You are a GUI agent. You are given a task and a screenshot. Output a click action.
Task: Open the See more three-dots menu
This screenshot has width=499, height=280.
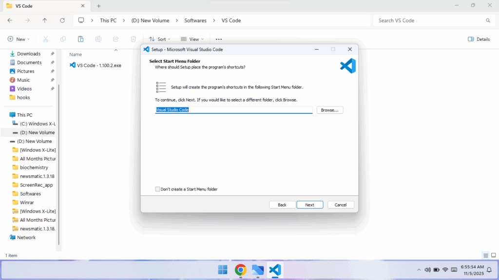pyautogui.click(x=219, y=39)
